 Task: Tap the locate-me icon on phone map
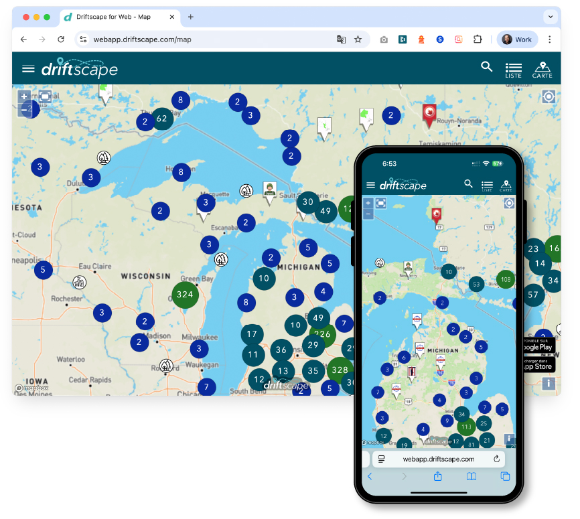click(509, 203)
